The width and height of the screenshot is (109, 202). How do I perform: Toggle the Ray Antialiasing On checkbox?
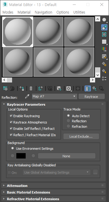coord(9,172)
